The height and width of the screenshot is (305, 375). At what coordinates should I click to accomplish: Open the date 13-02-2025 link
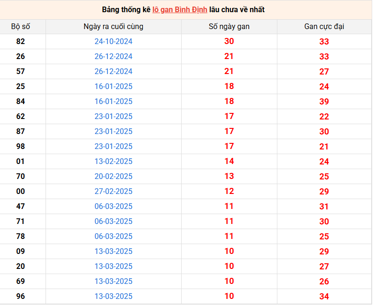coord(114,161)
